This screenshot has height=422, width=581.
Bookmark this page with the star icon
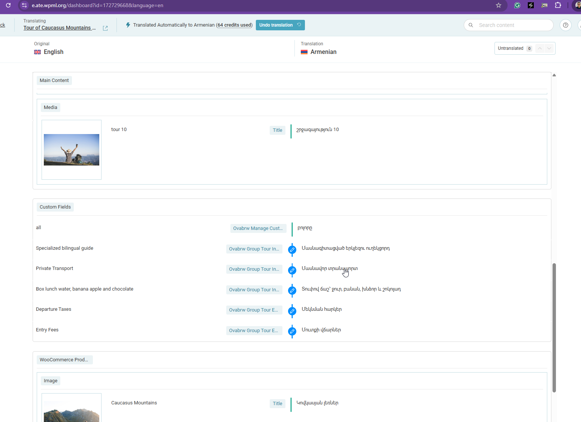[x=498, y=5]
